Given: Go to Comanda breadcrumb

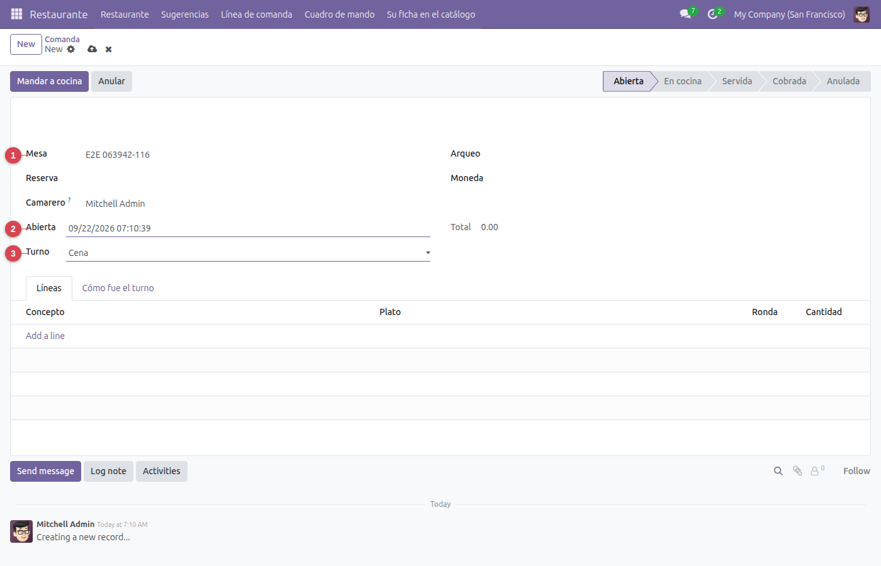Looking at the screenshot, I should tap(62, 39).
